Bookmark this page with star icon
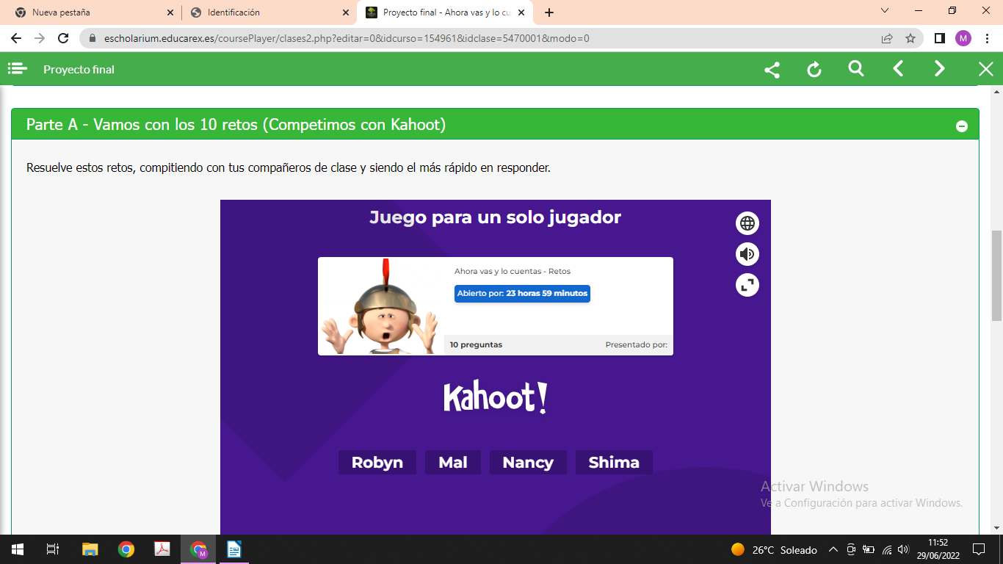Image resolution: width=1003 pixels, height=564 pixels. tap(910, 38)
